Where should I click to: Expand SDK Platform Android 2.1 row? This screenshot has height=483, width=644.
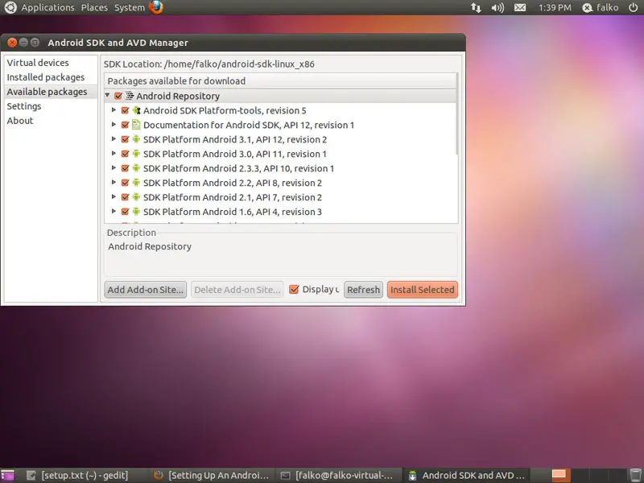point(114,196)
